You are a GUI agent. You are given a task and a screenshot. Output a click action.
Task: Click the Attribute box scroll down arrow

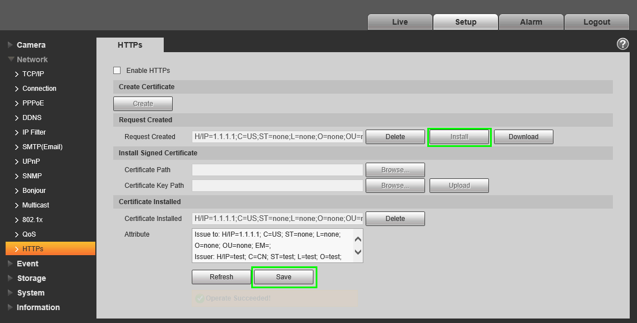pyautogui.click(x=358, y=252)
